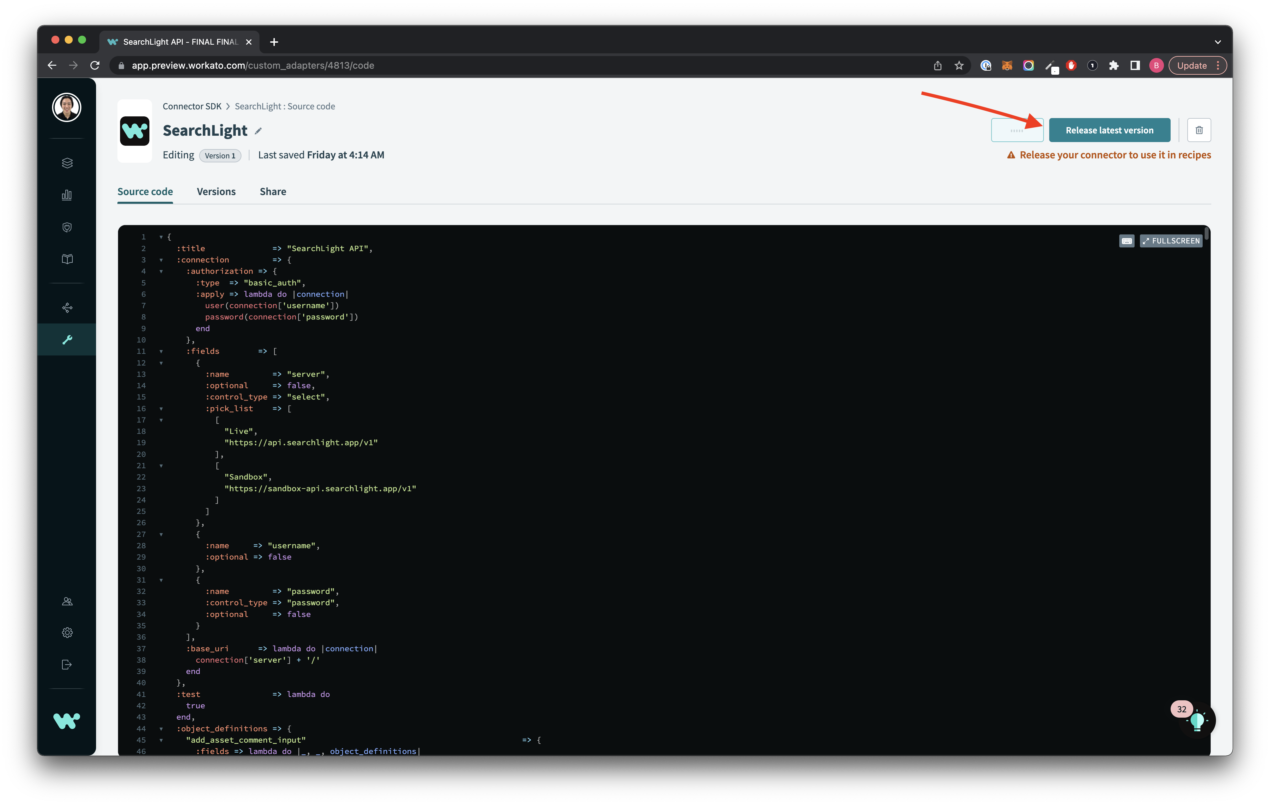Open the stacked layers sidebar icon
Image resolution: width=1270 pixels, height=805 pixels.
[67, 163]
